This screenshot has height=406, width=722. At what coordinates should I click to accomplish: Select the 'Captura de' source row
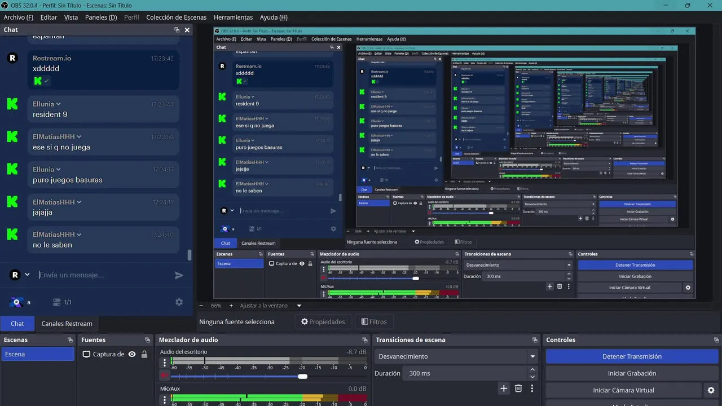[116, 354]
